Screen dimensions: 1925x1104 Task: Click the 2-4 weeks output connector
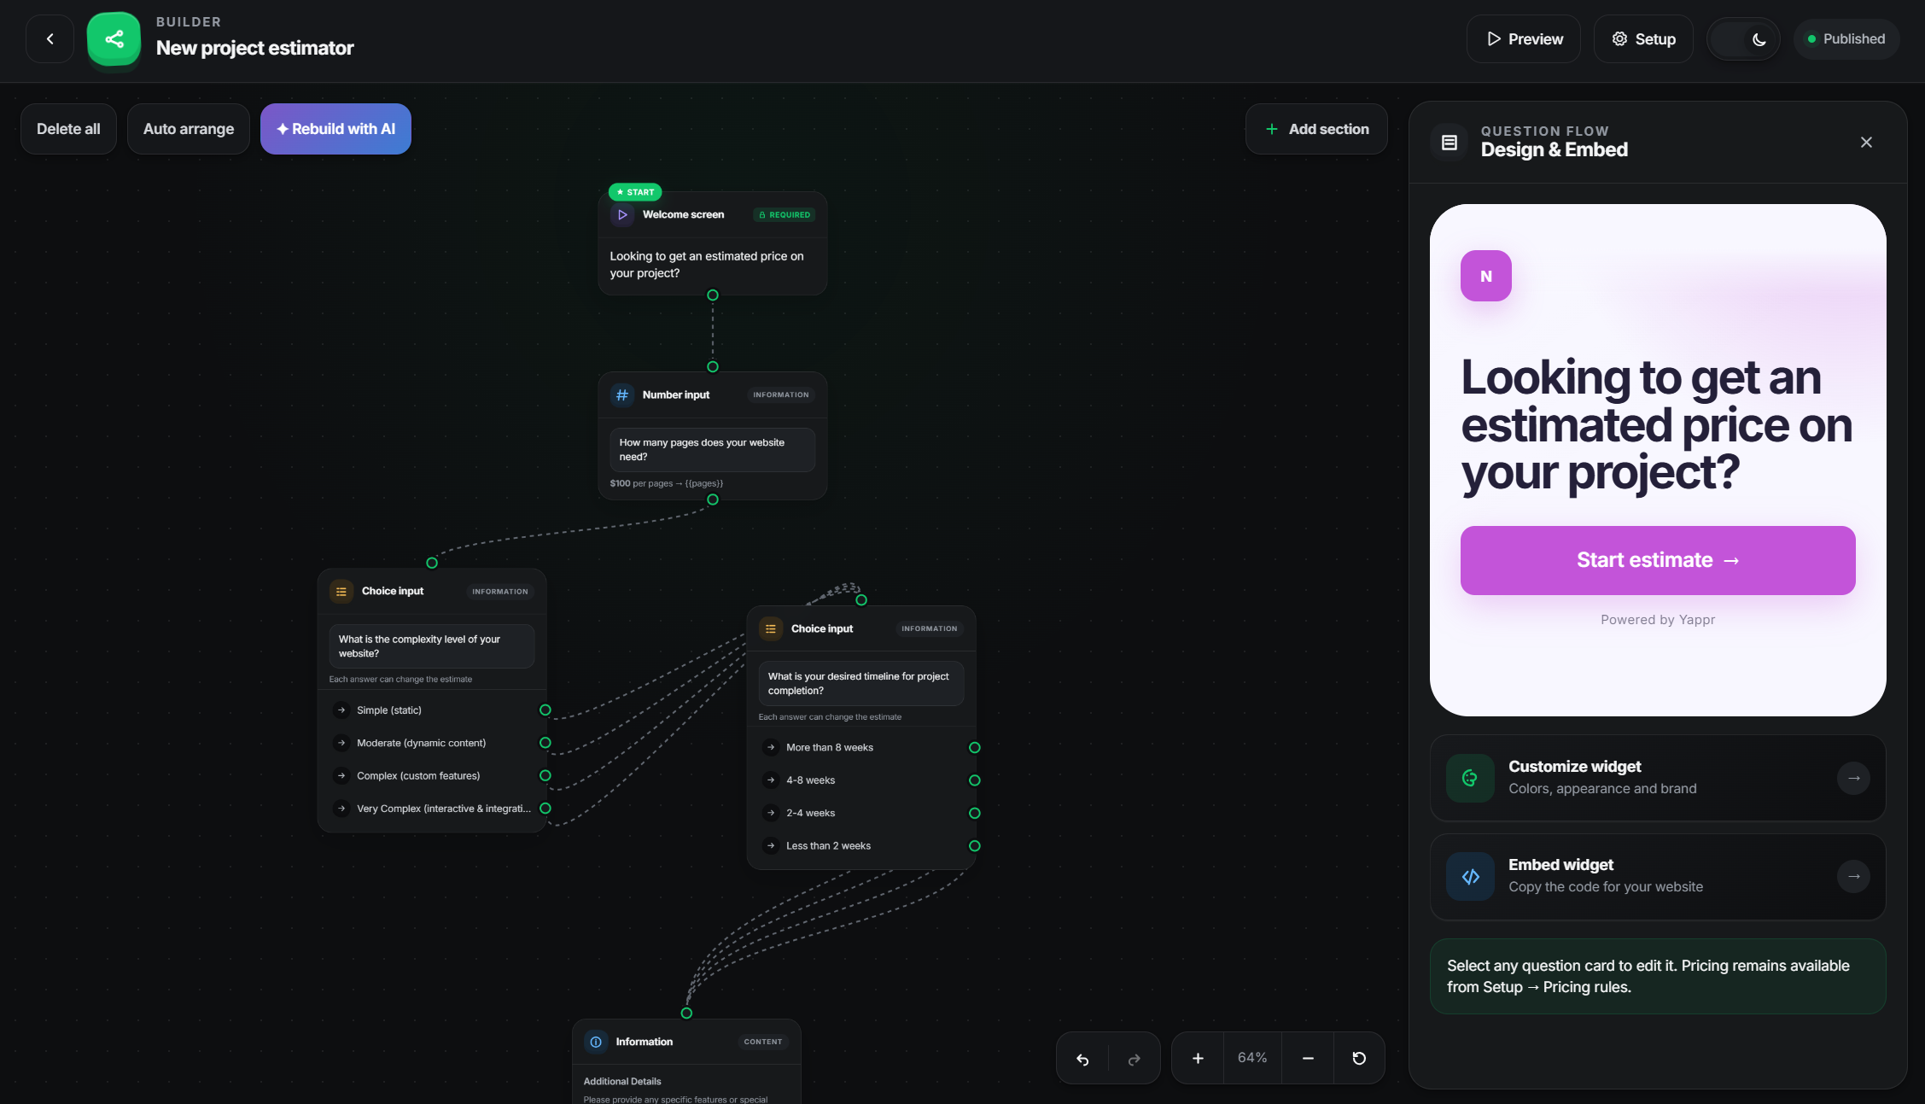(x=975, y=814)
